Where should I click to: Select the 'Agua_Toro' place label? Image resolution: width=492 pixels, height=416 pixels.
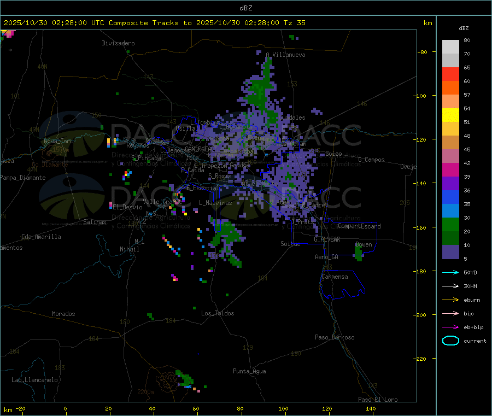tap(58, 141)
